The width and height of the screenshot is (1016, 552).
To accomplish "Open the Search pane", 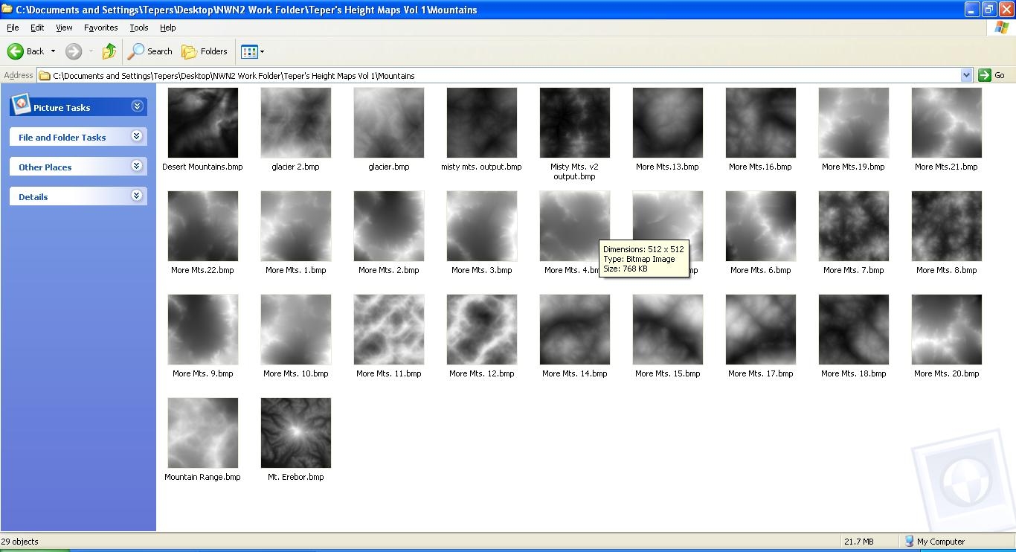I will point(150,51).
